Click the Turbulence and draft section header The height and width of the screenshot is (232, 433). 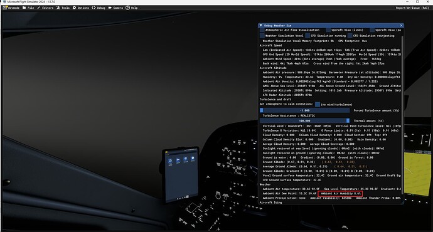coord(275,99)
